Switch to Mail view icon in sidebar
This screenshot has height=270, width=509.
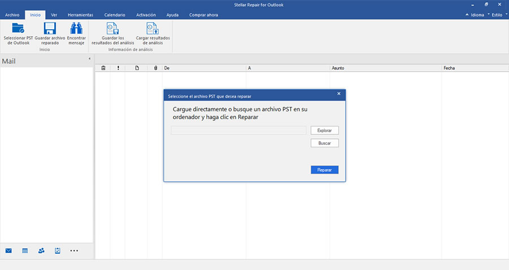[8, 251]
